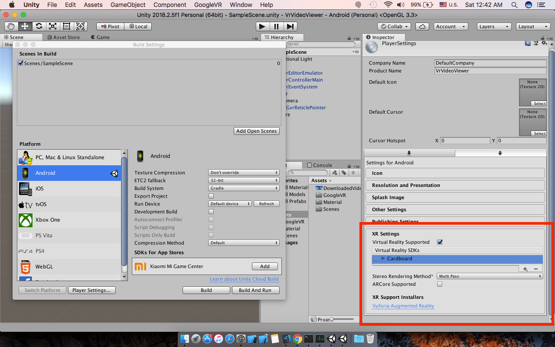Screen dimensions: 555x347
Task: Click the Vuforia Augmented Reality link
Action: tap(403, 306)
